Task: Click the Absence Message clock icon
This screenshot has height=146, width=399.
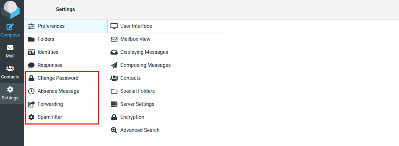Action: pos(31,91)
